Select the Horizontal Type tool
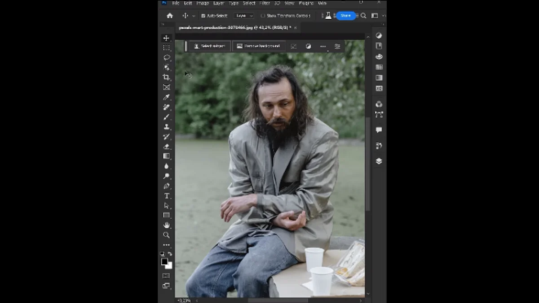The height and width of the screenshot is (303, 539). click(167, 196)
